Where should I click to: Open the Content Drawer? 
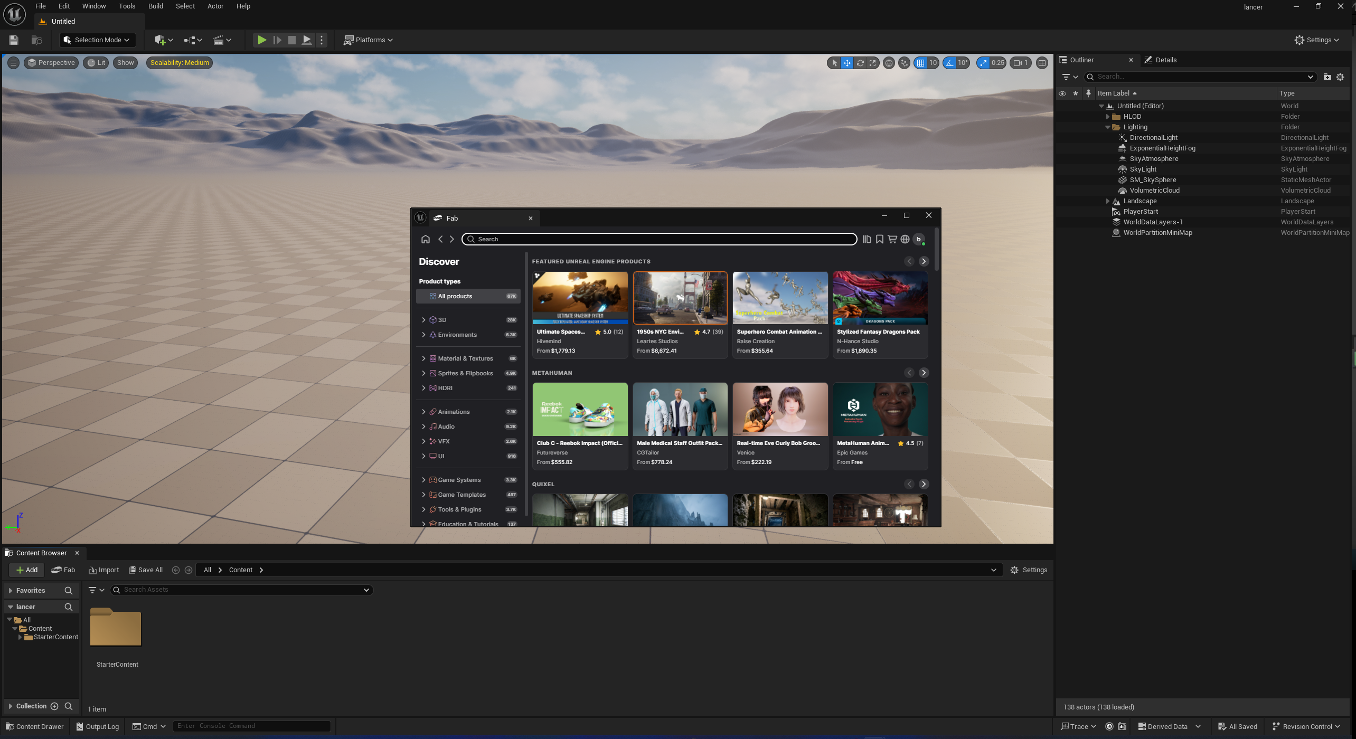pyautogui.click(x=34, y=727)
